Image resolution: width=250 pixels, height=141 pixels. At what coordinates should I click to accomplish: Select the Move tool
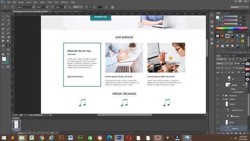8,16
